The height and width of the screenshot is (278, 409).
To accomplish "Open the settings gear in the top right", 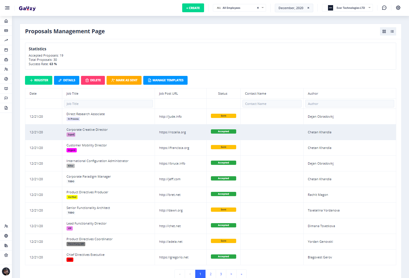I will [398, 8].
